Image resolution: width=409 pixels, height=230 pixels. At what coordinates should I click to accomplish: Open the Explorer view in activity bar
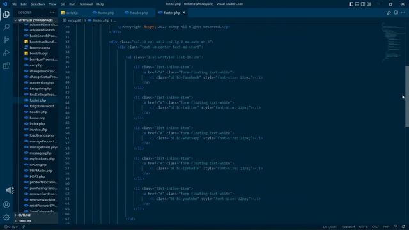tap(6, 14)
